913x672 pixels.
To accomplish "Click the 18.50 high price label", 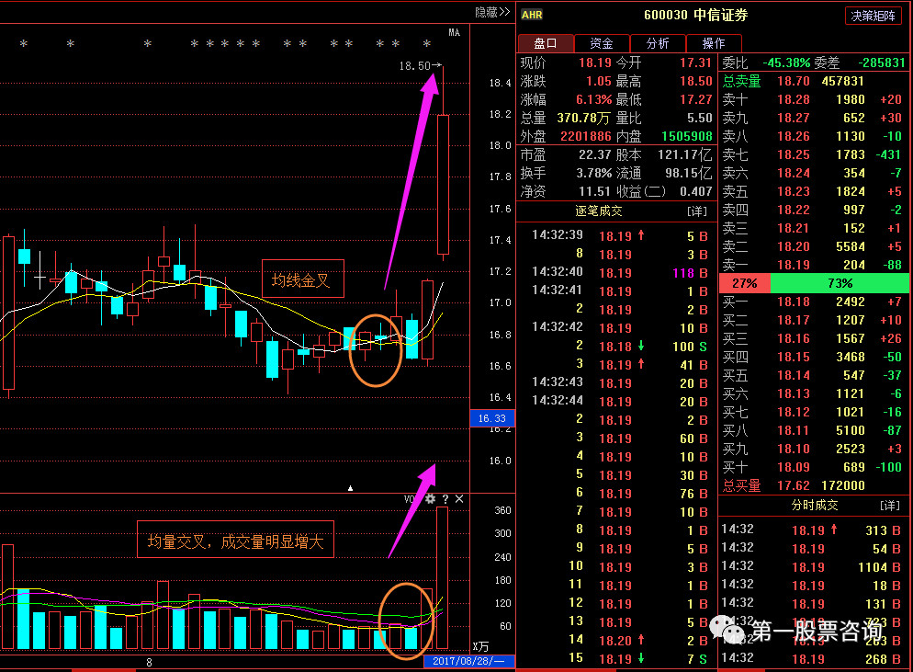I will pos(414,66).
